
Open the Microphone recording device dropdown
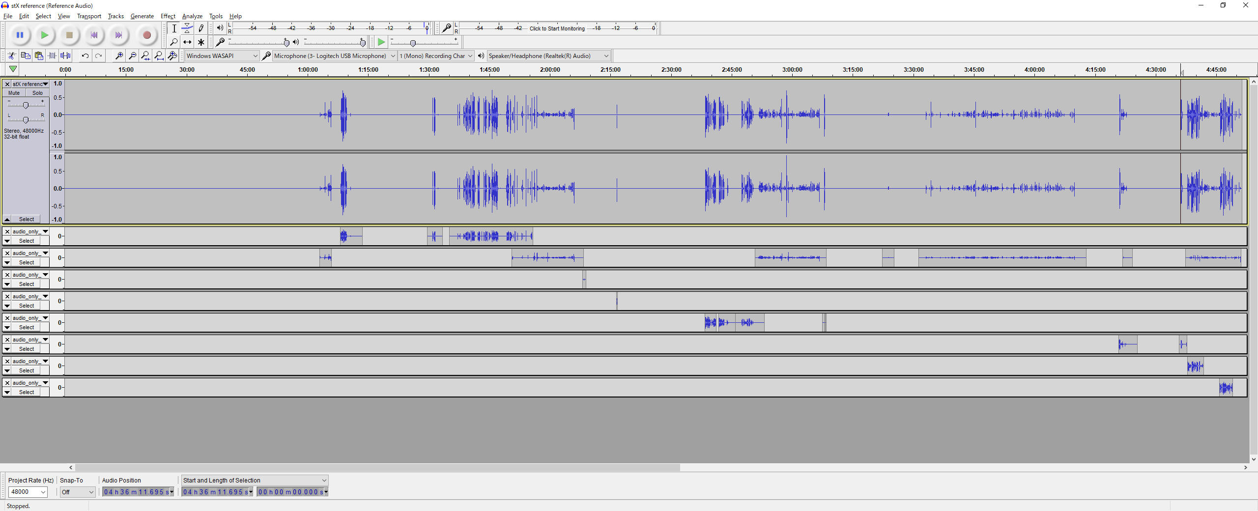tap(335, 56)
